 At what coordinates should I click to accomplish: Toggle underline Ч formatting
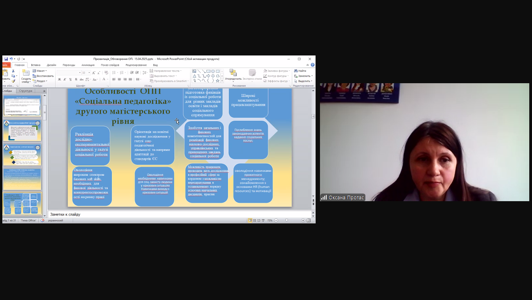[x=70, y=79]
